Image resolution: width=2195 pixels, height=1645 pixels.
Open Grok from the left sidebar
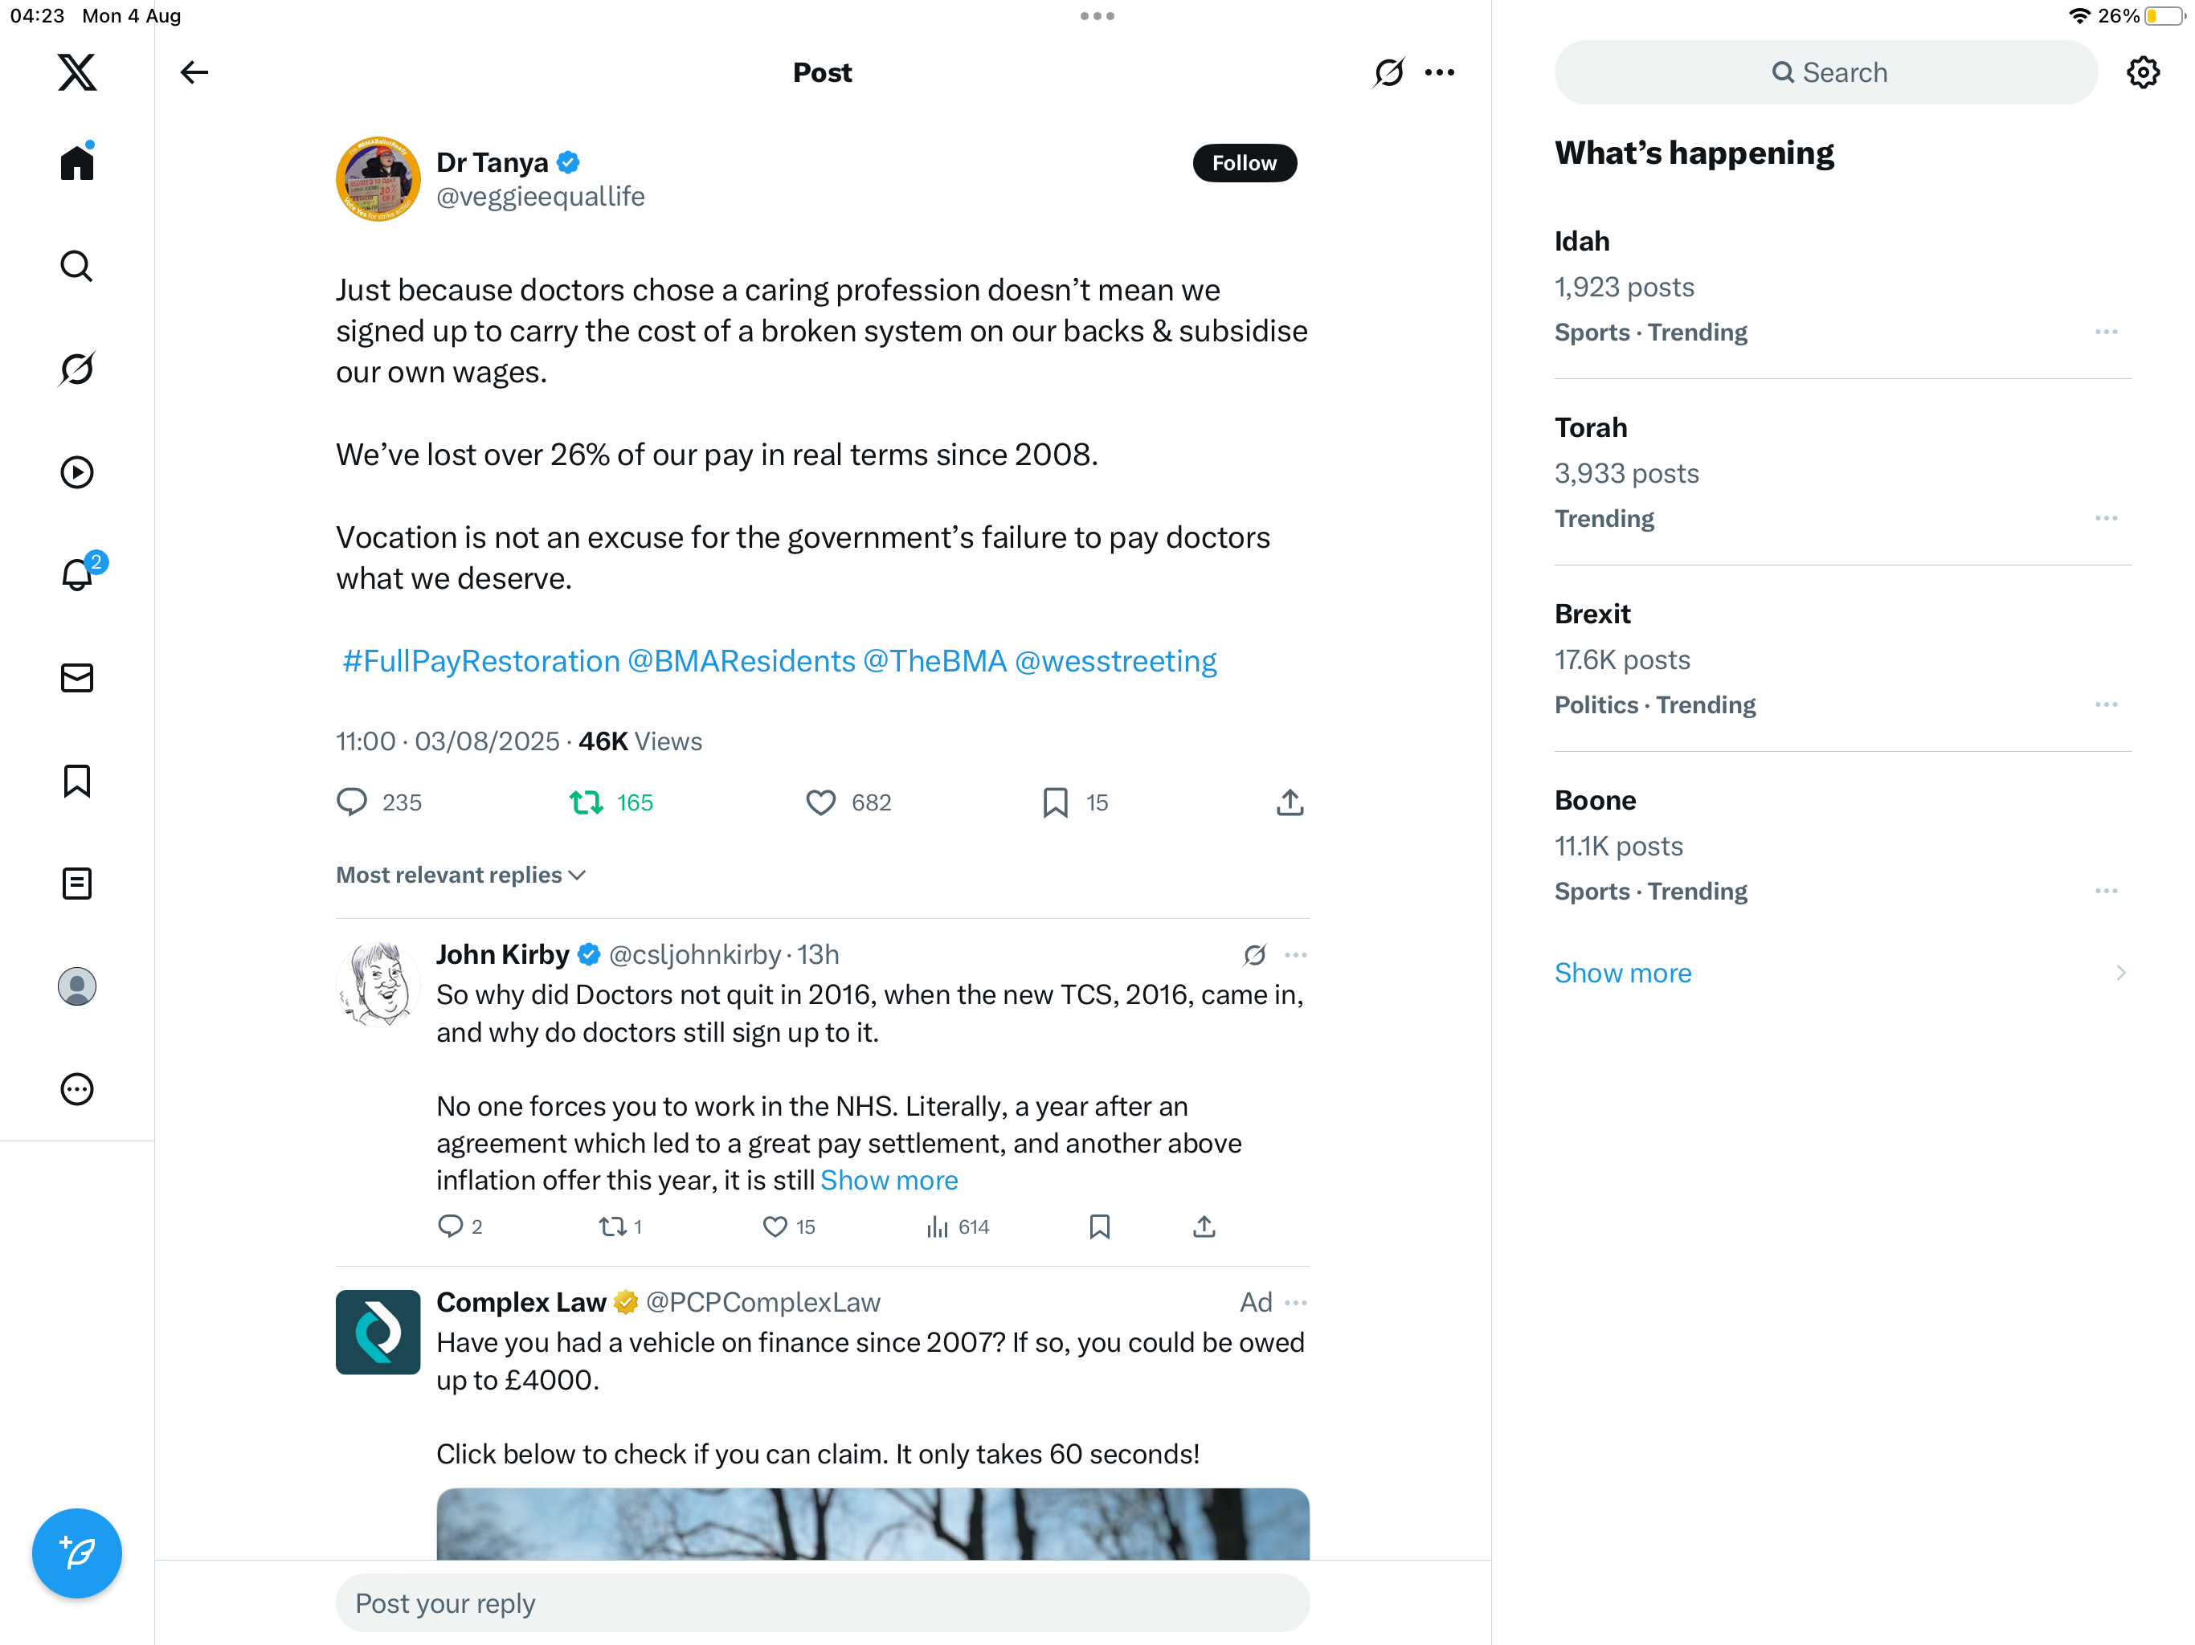tap(76, 369)
